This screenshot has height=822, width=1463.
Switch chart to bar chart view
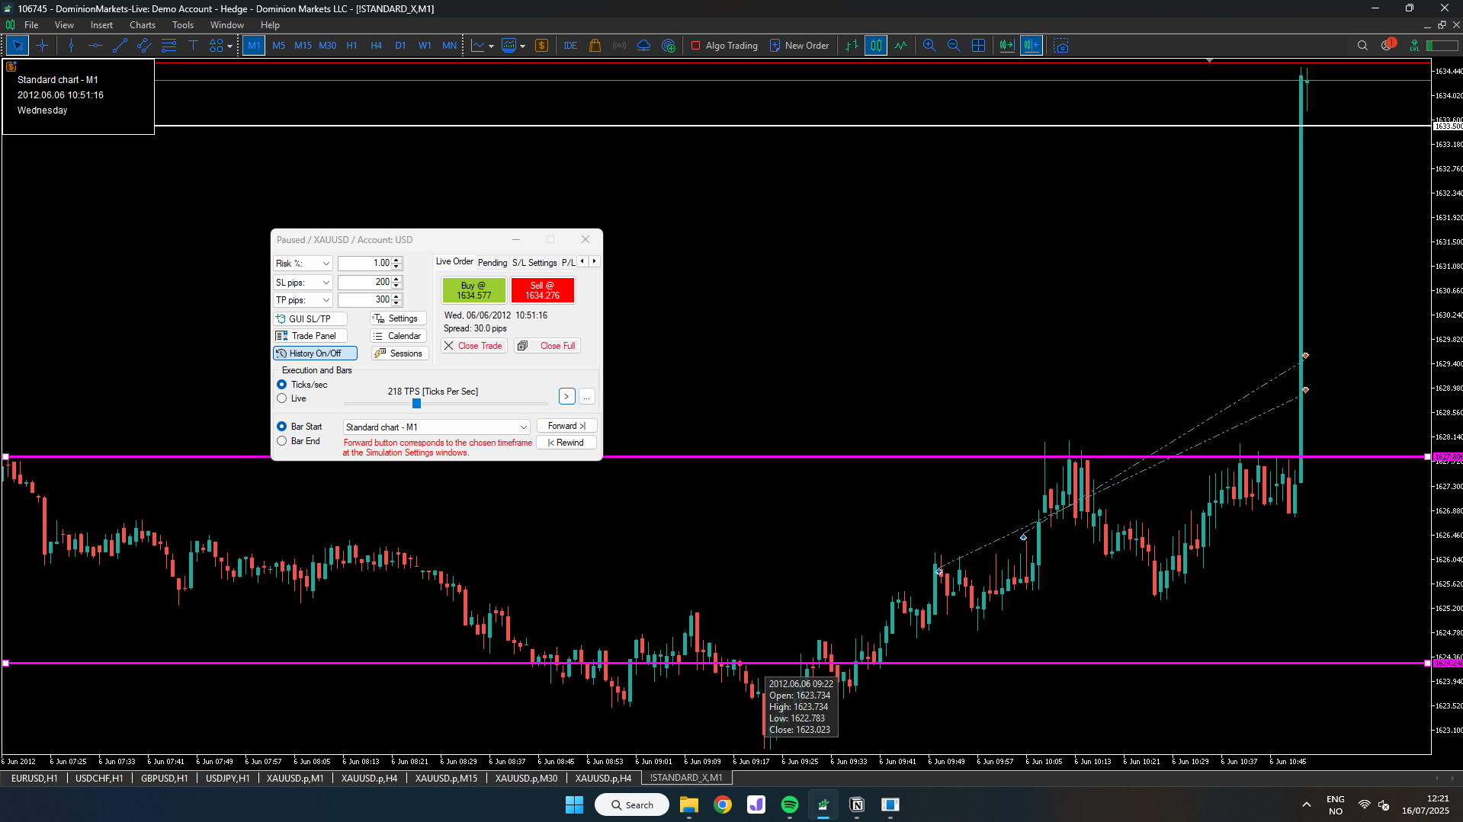pos(852,46)
